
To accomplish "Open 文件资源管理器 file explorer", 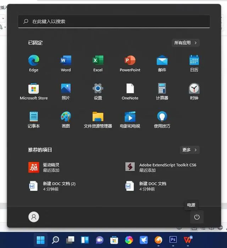I will [98, 120].
